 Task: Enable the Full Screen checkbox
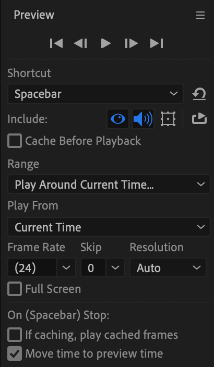pos(15,289)
